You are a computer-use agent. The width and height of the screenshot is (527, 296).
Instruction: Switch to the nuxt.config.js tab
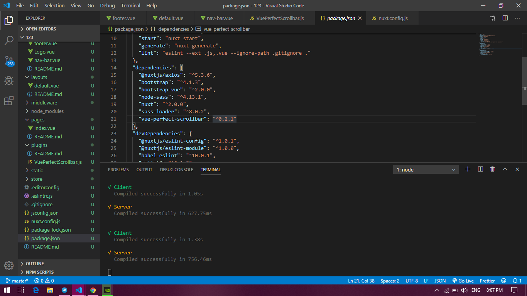pos(392,18)
